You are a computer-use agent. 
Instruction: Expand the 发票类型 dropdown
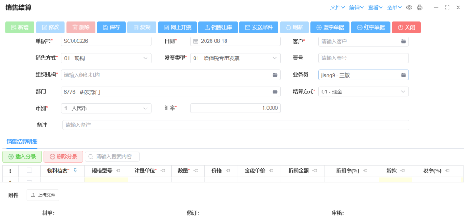(x=274, y=58)
